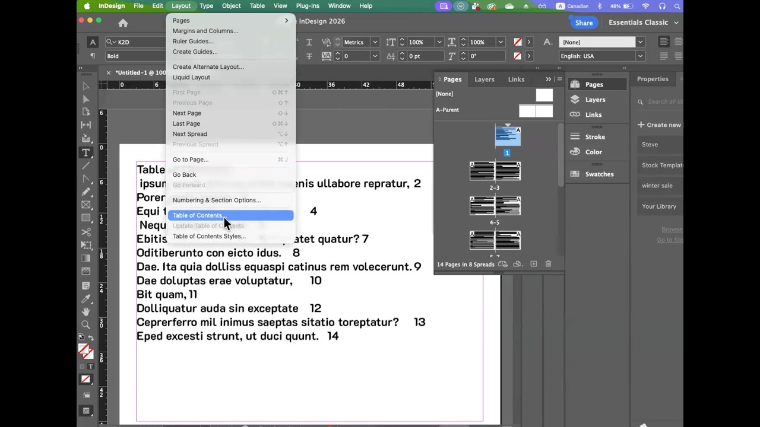Click Create new library button
The width and height of the screenshot is (760, 427).
(660, 125)
